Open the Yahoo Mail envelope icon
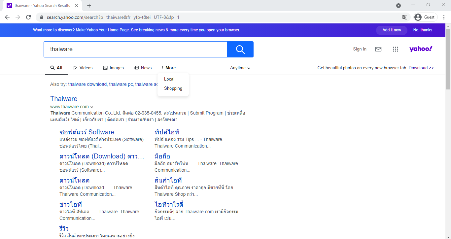Image resolution: width=451 pixels, height=239 pixels. pyautogui.click(x=378, y=49)
